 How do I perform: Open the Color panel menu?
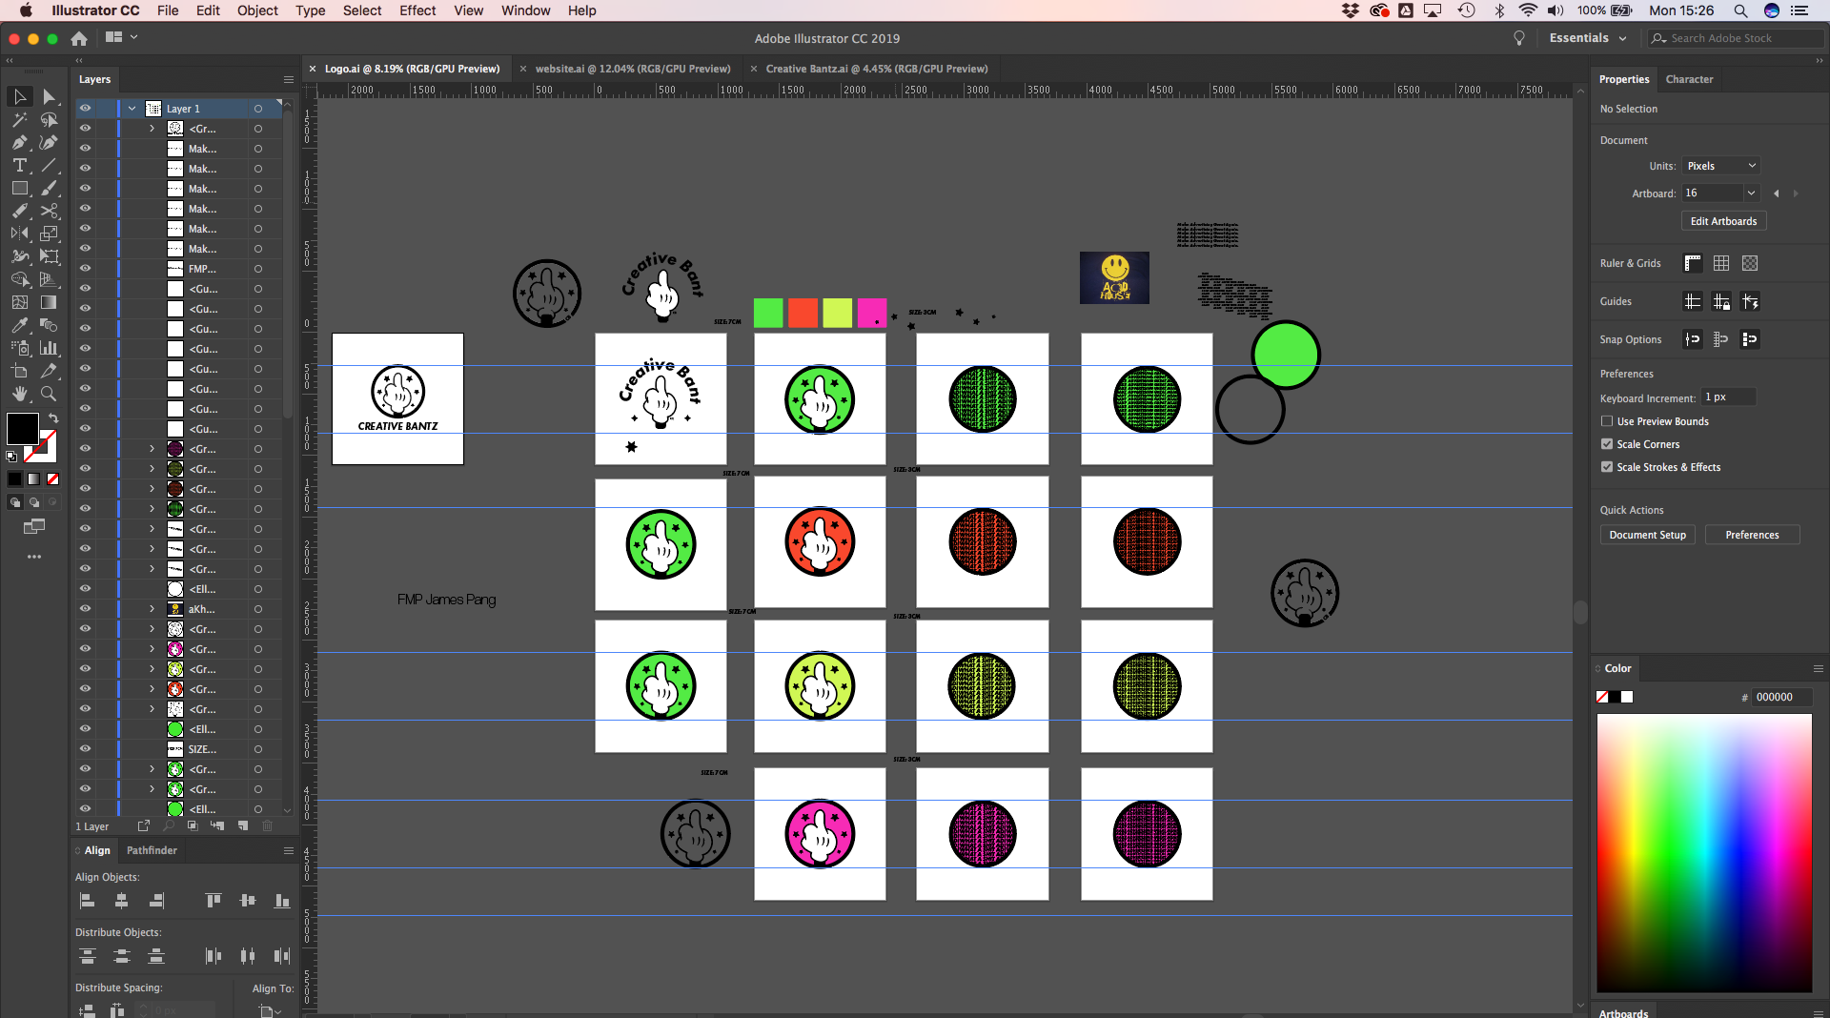[x=1818, y=668]
